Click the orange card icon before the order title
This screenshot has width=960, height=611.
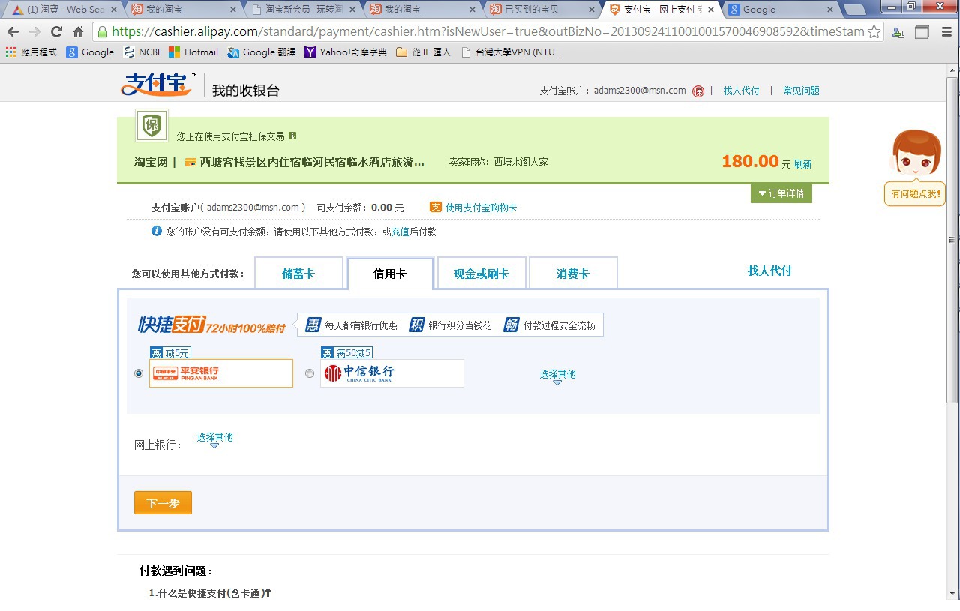click(190, 162)
